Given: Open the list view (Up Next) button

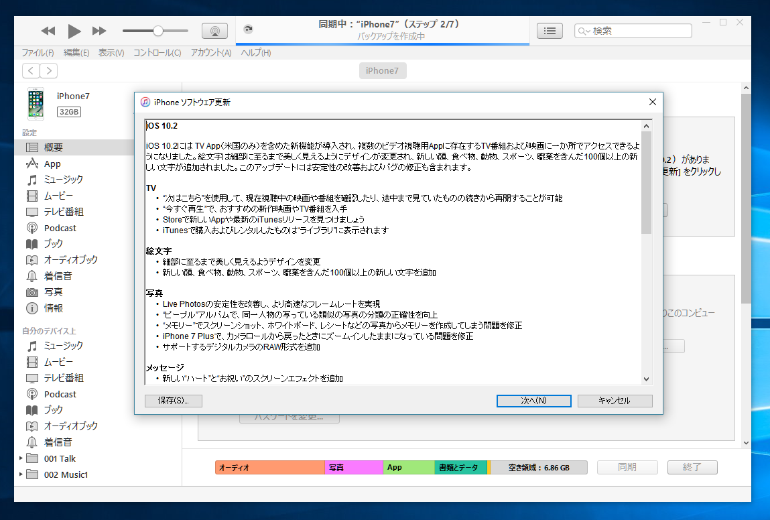Looking at the screenshot, I should point(550,31).
